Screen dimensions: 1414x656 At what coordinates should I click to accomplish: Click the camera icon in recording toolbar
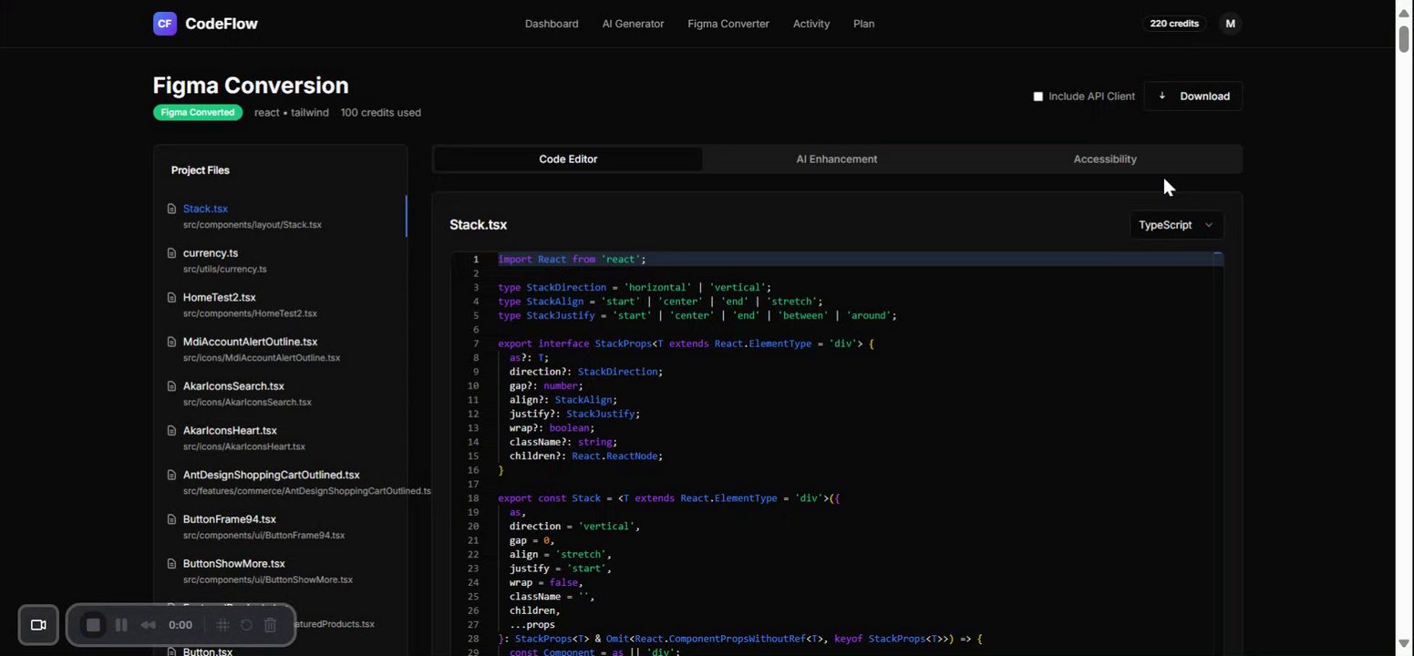pos(38,625)
